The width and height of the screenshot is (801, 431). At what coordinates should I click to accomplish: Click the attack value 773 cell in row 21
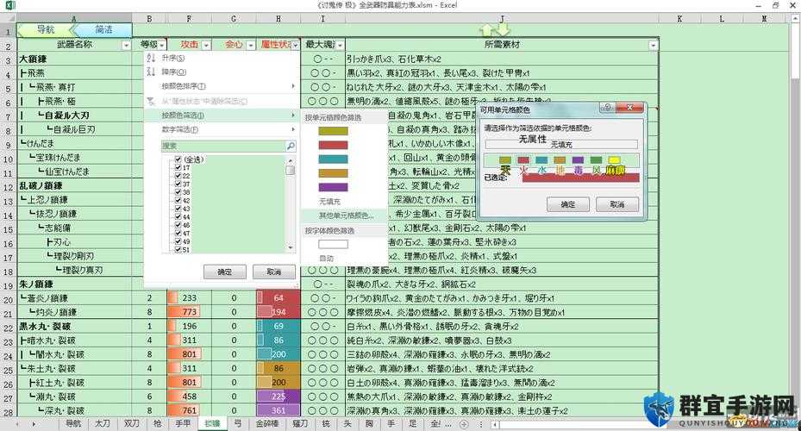pyautogui.click(x=189, y=312)
